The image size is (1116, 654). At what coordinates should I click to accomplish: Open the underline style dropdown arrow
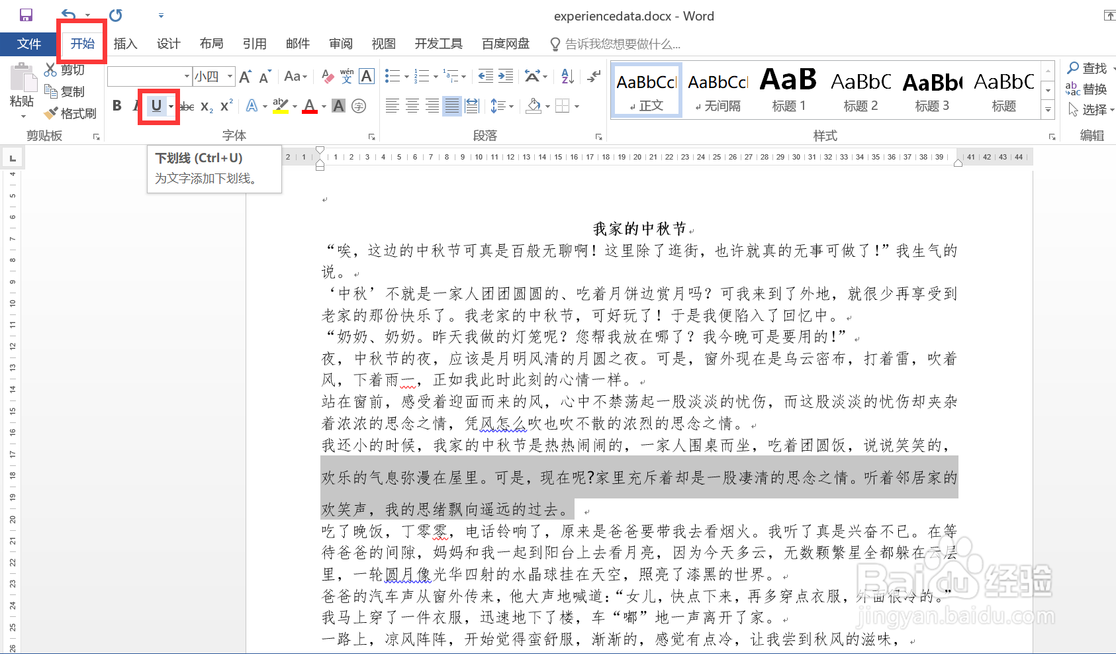click(x=171, y=106)
